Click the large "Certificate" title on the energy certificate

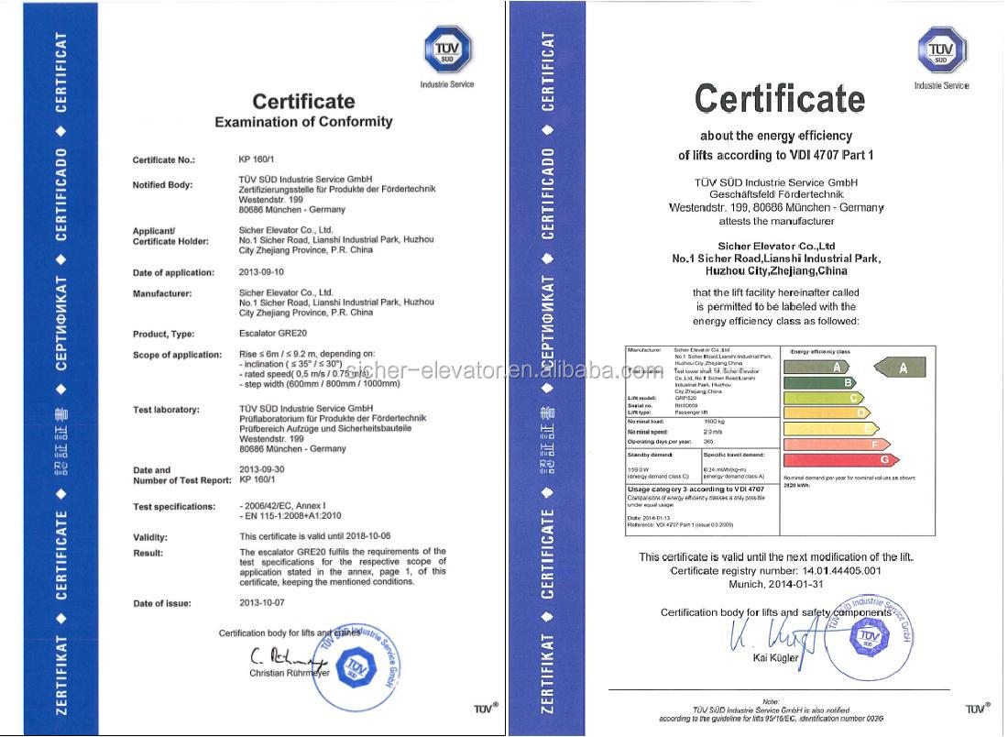pyautogui.click(x=780, y=99)
